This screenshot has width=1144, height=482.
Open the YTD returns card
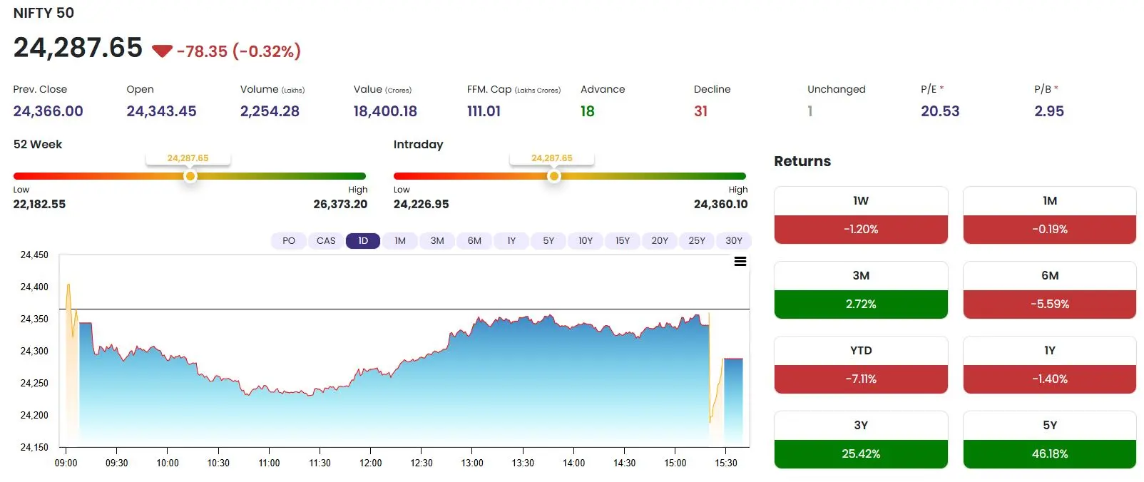861,365
